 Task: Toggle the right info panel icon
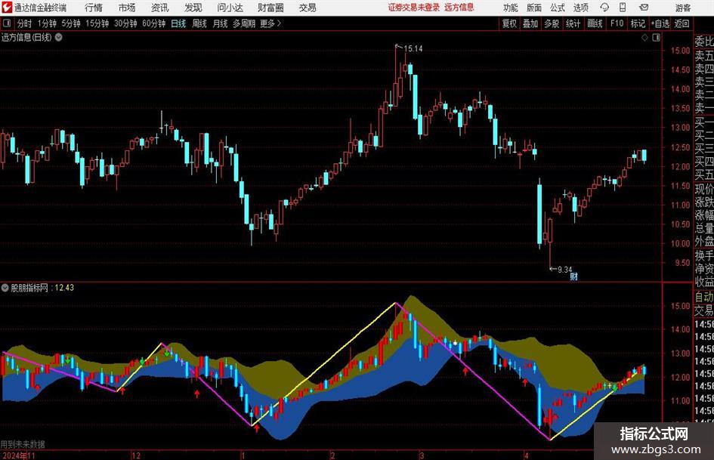[656, 38]
